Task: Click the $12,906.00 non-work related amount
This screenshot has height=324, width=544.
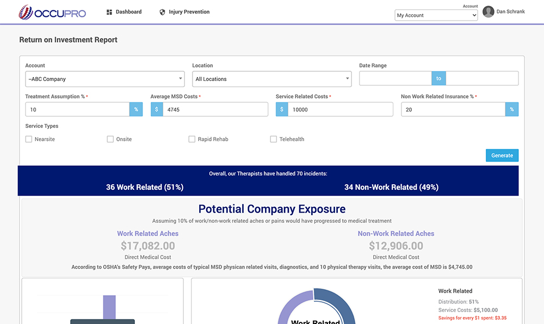Action: tap(396, 246)
